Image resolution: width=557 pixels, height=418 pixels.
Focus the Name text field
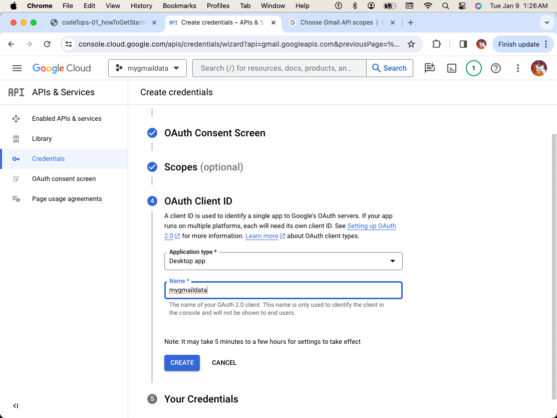(283, 290)
